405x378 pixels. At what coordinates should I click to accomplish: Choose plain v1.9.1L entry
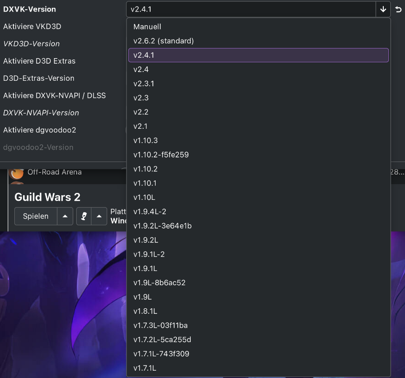pyautogui.click(x=258, y=268)
